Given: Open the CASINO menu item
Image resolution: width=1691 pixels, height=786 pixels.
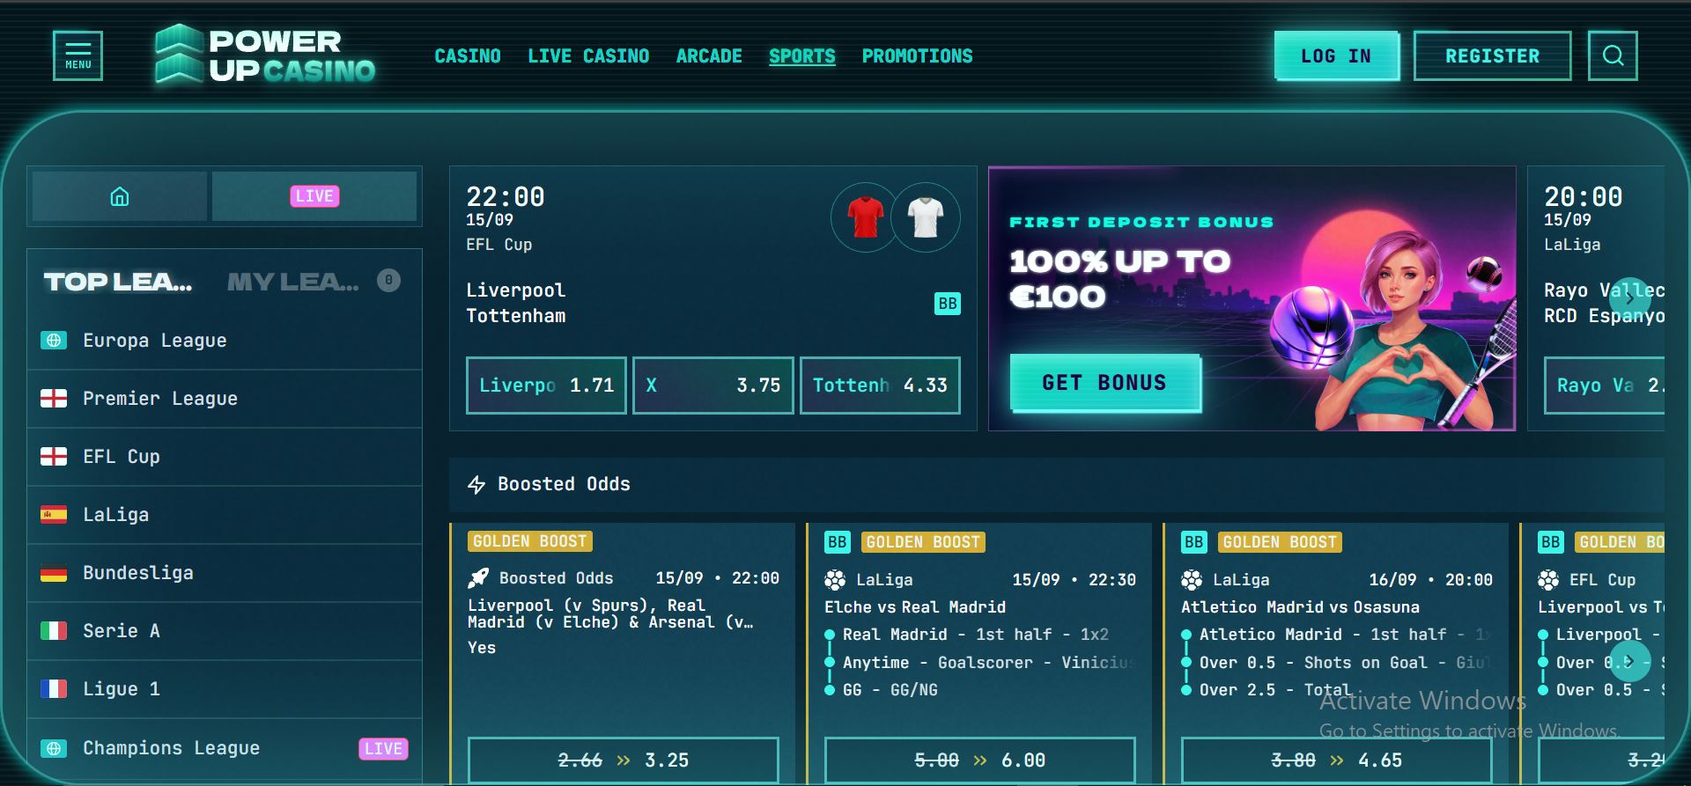Looking at the screenshot, I should [468, 56].
